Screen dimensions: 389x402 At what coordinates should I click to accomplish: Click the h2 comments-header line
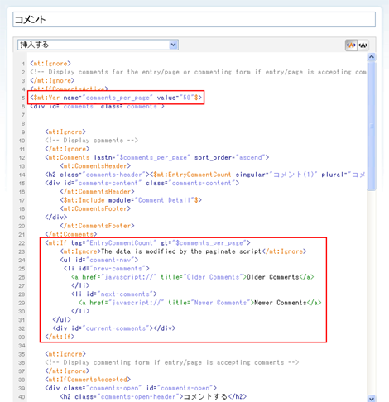205,175
